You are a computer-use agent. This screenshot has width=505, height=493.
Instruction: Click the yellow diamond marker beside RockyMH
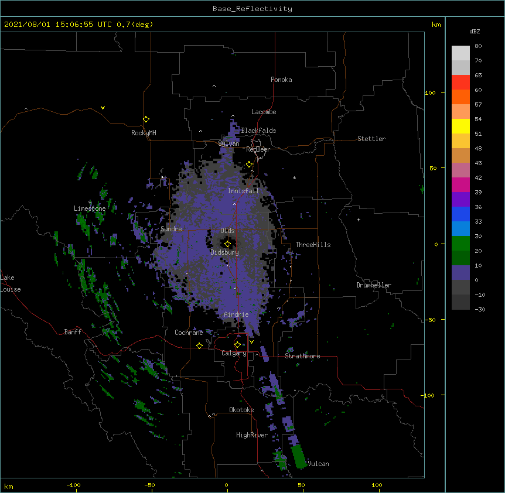[x=146, y=119]
